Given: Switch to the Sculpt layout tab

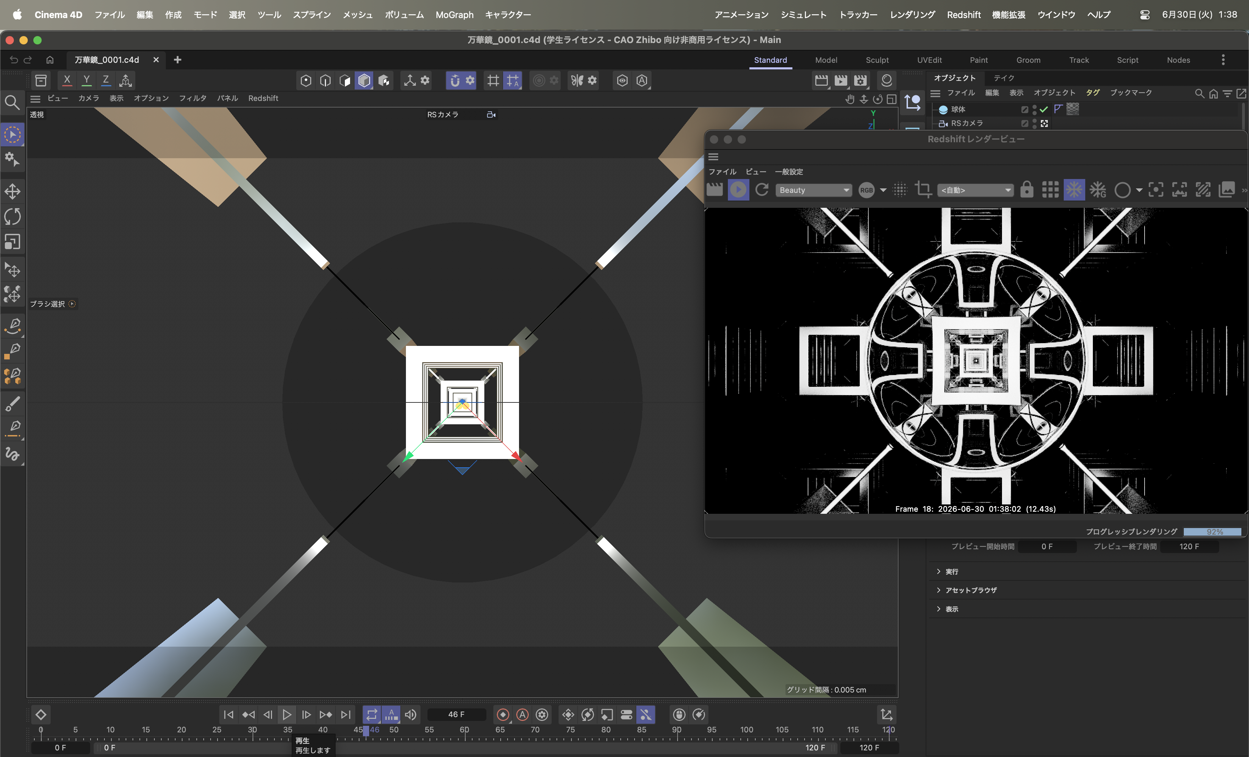Looking at the screenshot, I should (877, 60).
